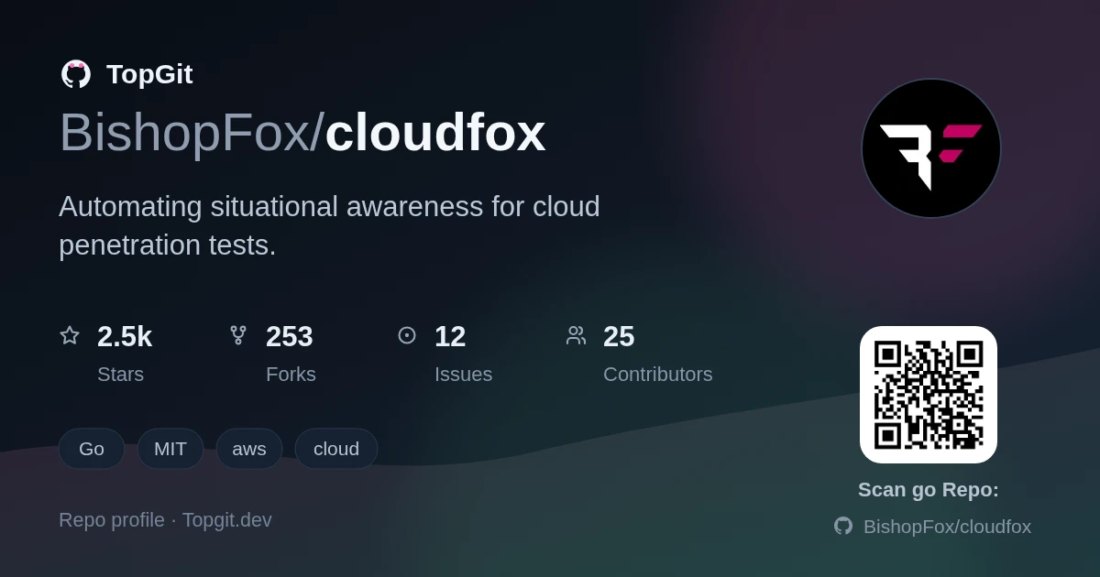Click the 253 forks count
The height and width of the screenshot is (577, 1100).
[x=290, y=336]
